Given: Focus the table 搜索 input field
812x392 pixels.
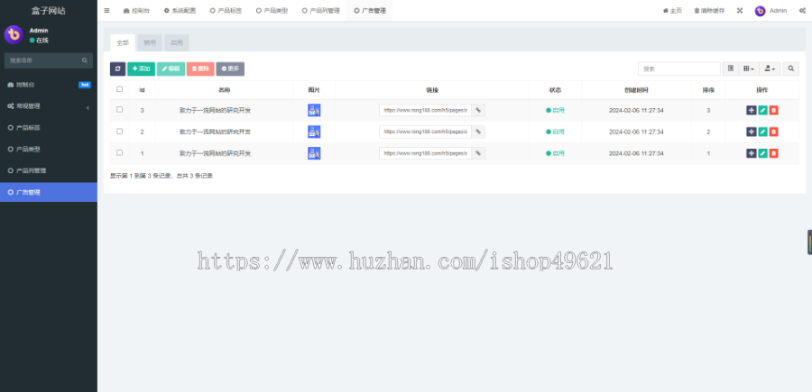Looking at the screenshot, I should tap(678, 68).
